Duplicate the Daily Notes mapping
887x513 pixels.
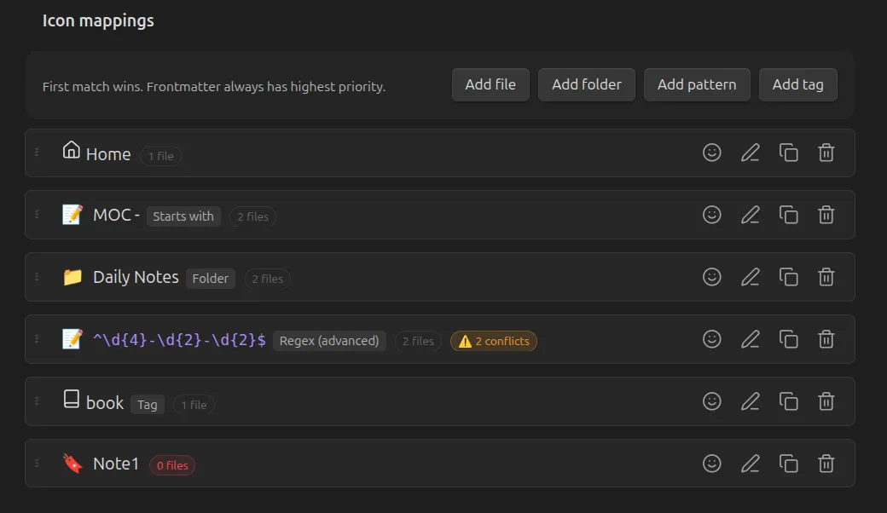789,277
